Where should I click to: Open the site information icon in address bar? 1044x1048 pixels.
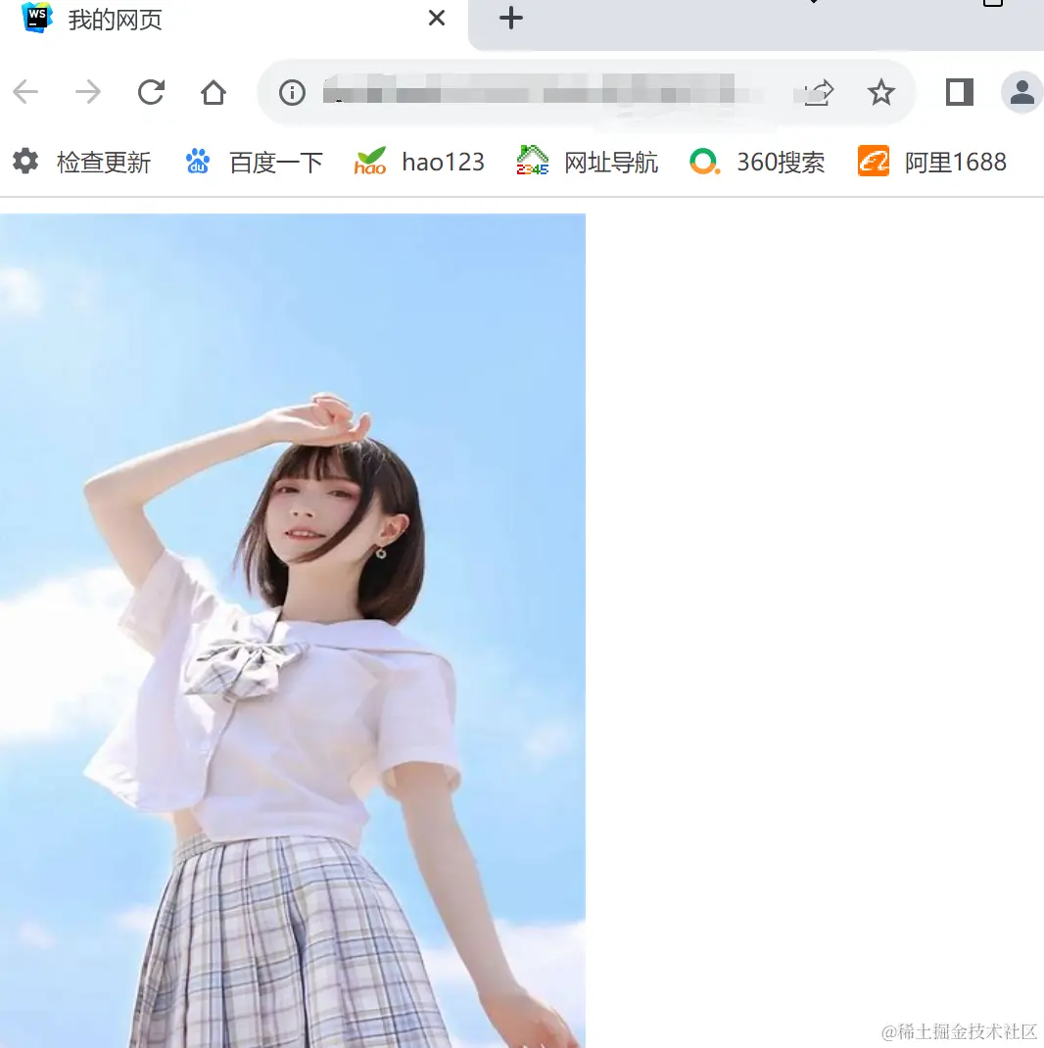point(291,92)
